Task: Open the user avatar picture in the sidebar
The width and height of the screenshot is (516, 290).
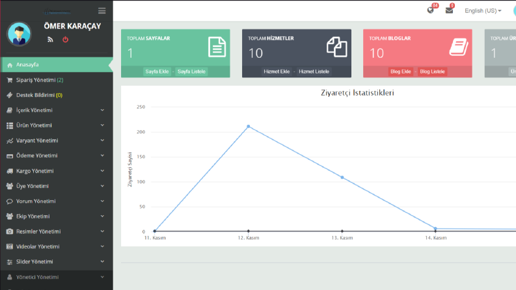Action: point(19,34)
